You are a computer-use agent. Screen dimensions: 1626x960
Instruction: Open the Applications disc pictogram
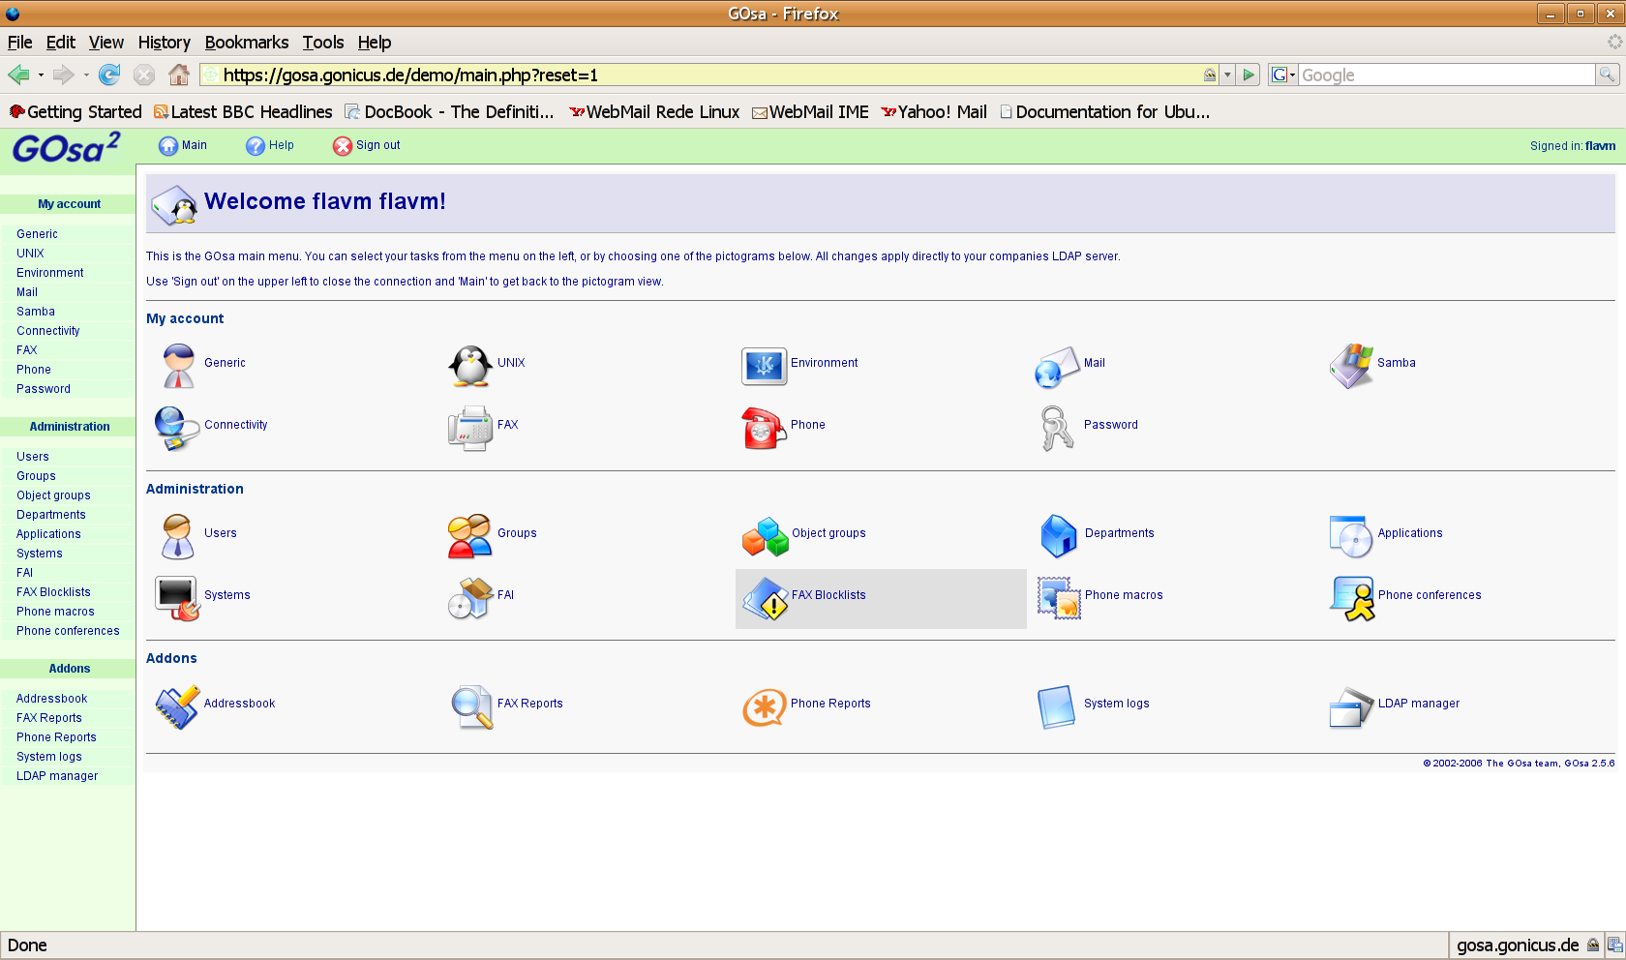(x=1351, y=535)
